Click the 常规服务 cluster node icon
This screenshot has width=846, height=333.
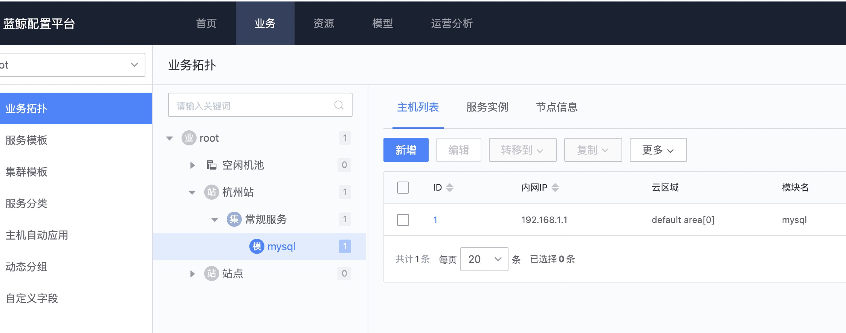234,219
